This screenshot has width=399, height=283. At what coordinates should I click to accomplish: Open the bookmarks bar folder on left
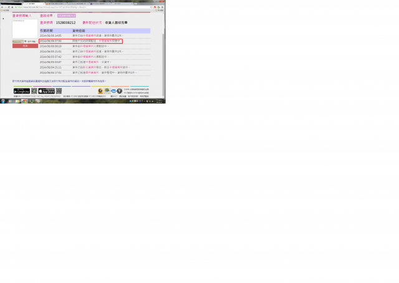coord(5,10)
